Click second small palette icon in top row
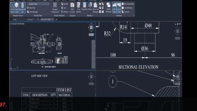The width and height of the screenshot is (197, 111). coord(103,4)
